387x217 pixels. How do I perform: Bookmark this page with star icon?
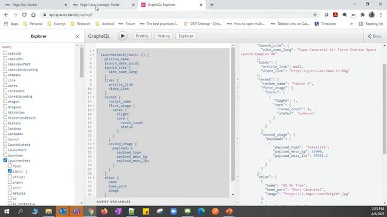point(315,14)
